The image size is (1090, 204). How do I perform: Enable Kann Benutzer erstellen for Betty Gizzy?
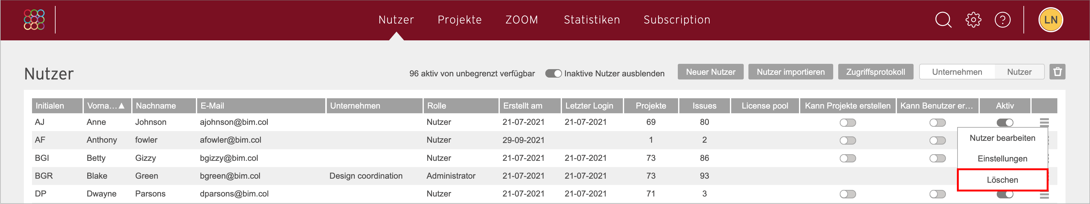point(937,159)
